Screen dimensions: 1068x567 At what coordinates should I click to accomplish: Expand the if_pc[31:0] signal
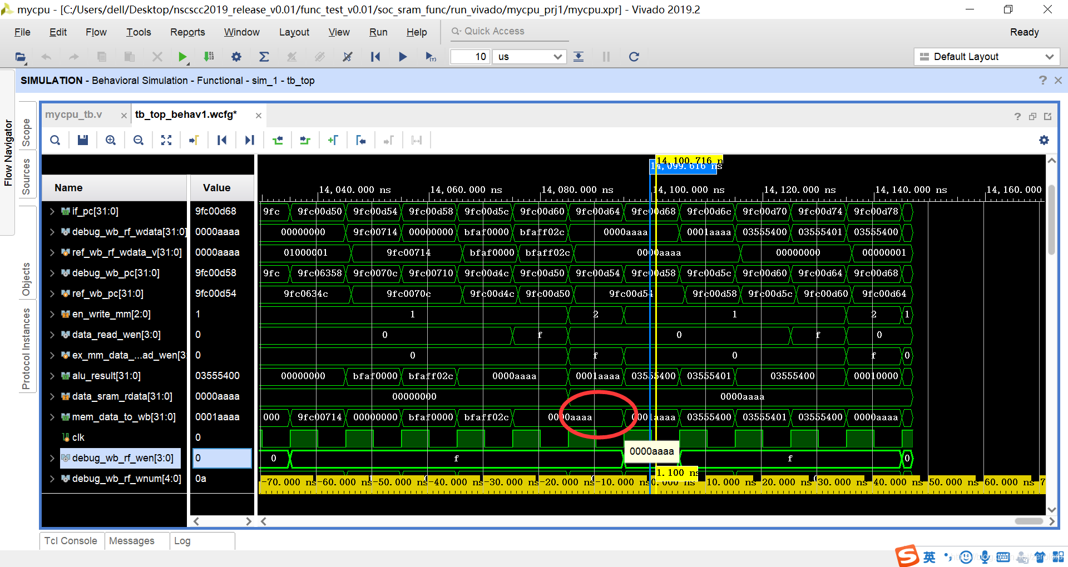(52, 211)
